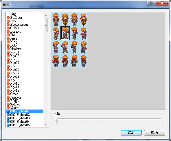
Task: Click the blue icon beside 005-Fighter05
Action: (8, 125)
